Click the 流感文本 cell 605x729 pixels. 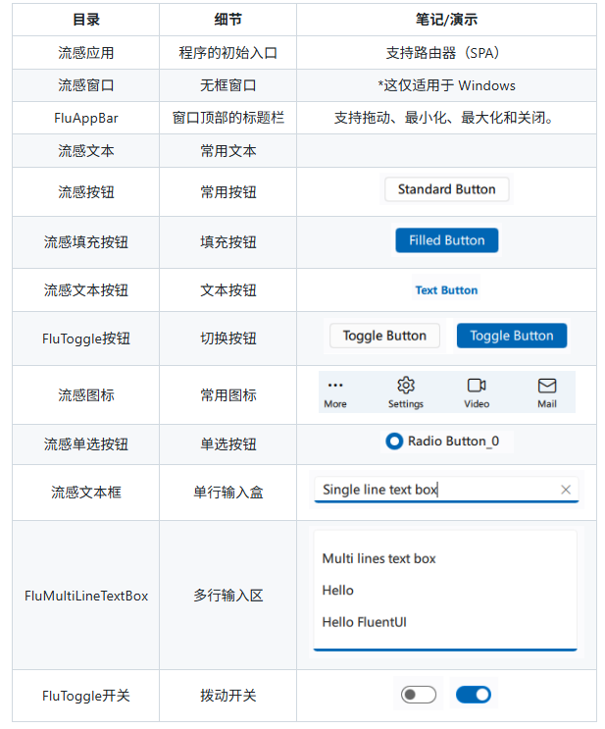(x=86, y=151)
